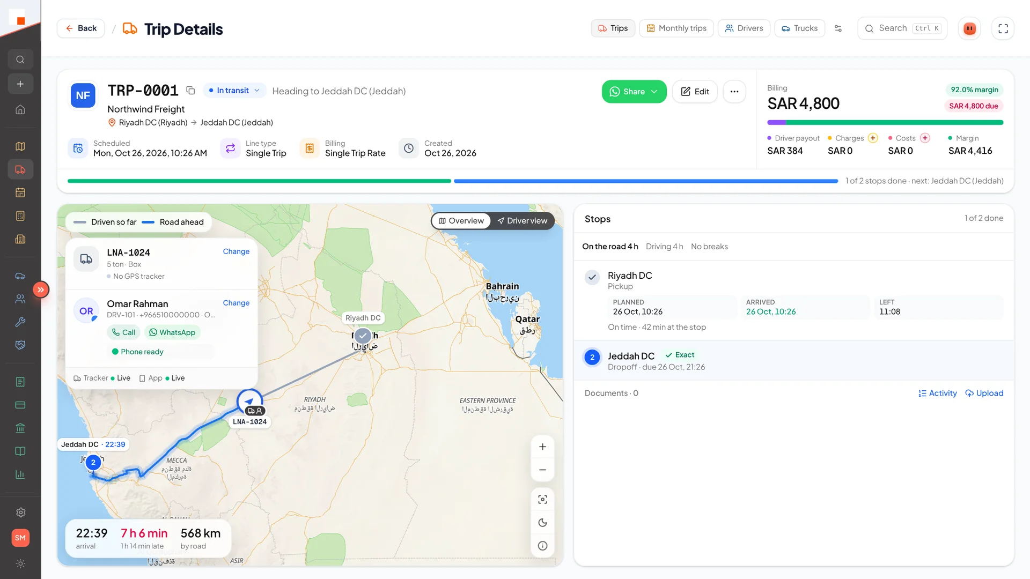This screenshot has height=579, width=1030.
Task: Open the filter settings icon beside Trucks
Action: point(838,28)
